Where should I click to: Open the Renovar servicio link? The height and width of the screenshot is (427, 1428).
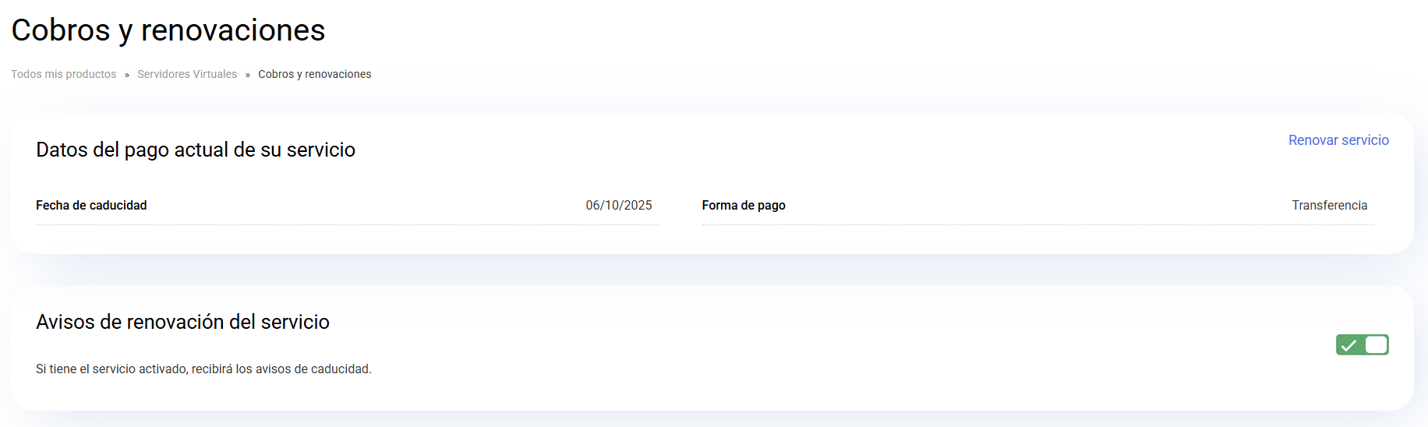(x=1338, y=140)
